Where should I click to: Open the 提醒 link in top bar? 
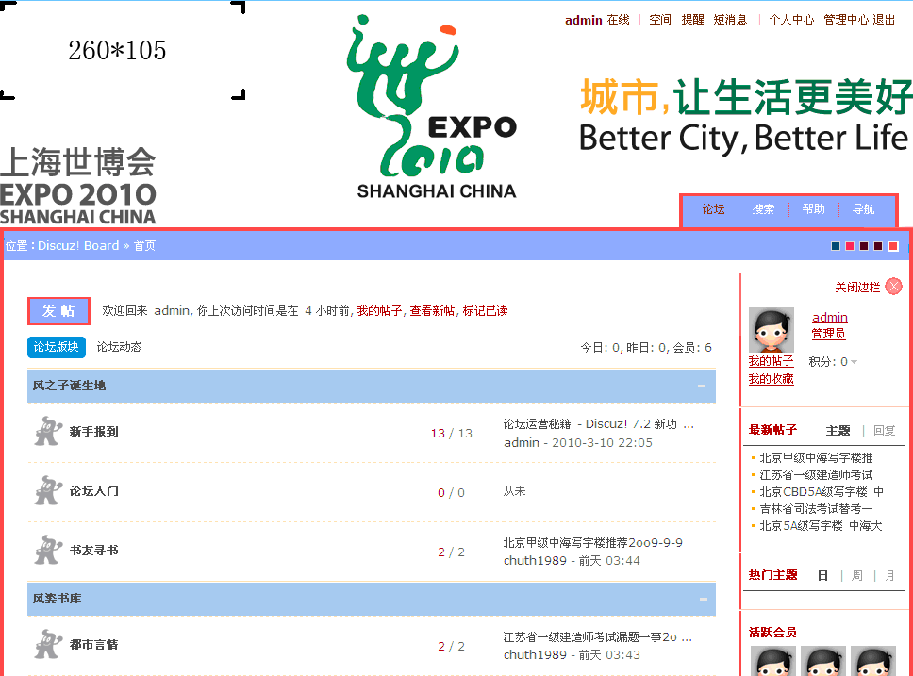click(693, 20)
